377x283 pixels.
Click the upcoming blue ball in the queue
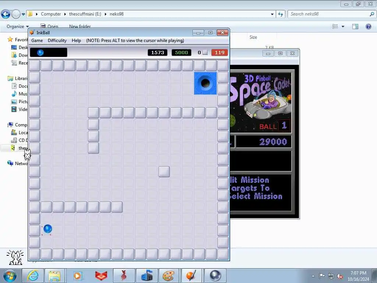click(x=40, y=52)
